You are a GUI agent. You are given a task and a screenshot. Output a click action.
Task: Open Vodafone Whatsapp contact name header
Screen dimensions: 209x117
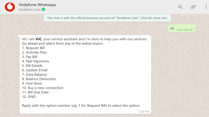point(37,5)
